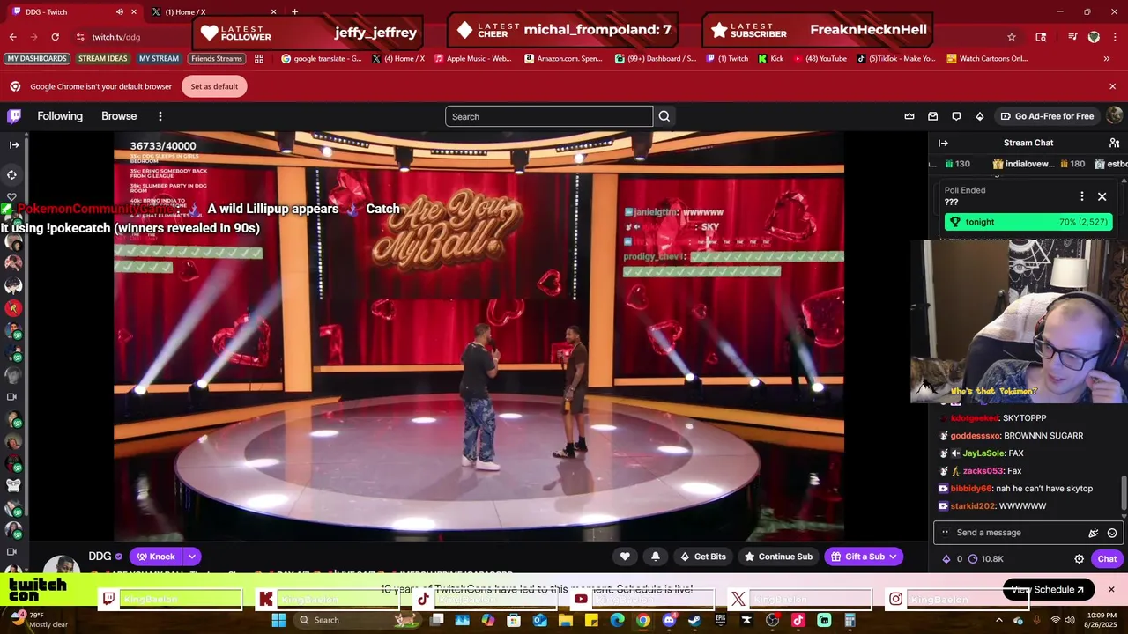1128x634 pixels.
Task: Open the Poll Ended options menu
Action: click(1082, 196)
